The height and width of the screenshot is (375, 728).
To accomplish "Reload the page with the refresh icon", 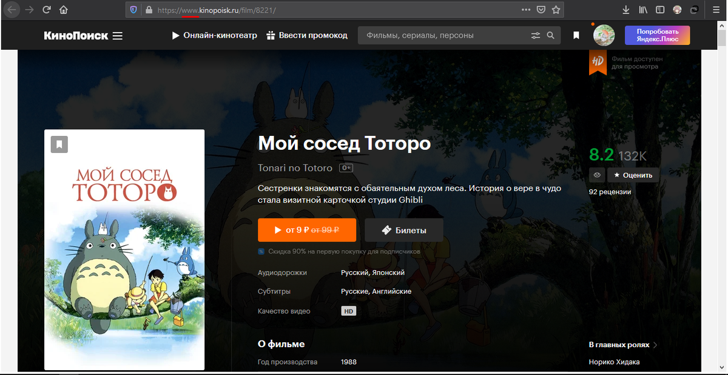I will pos(47,10).
